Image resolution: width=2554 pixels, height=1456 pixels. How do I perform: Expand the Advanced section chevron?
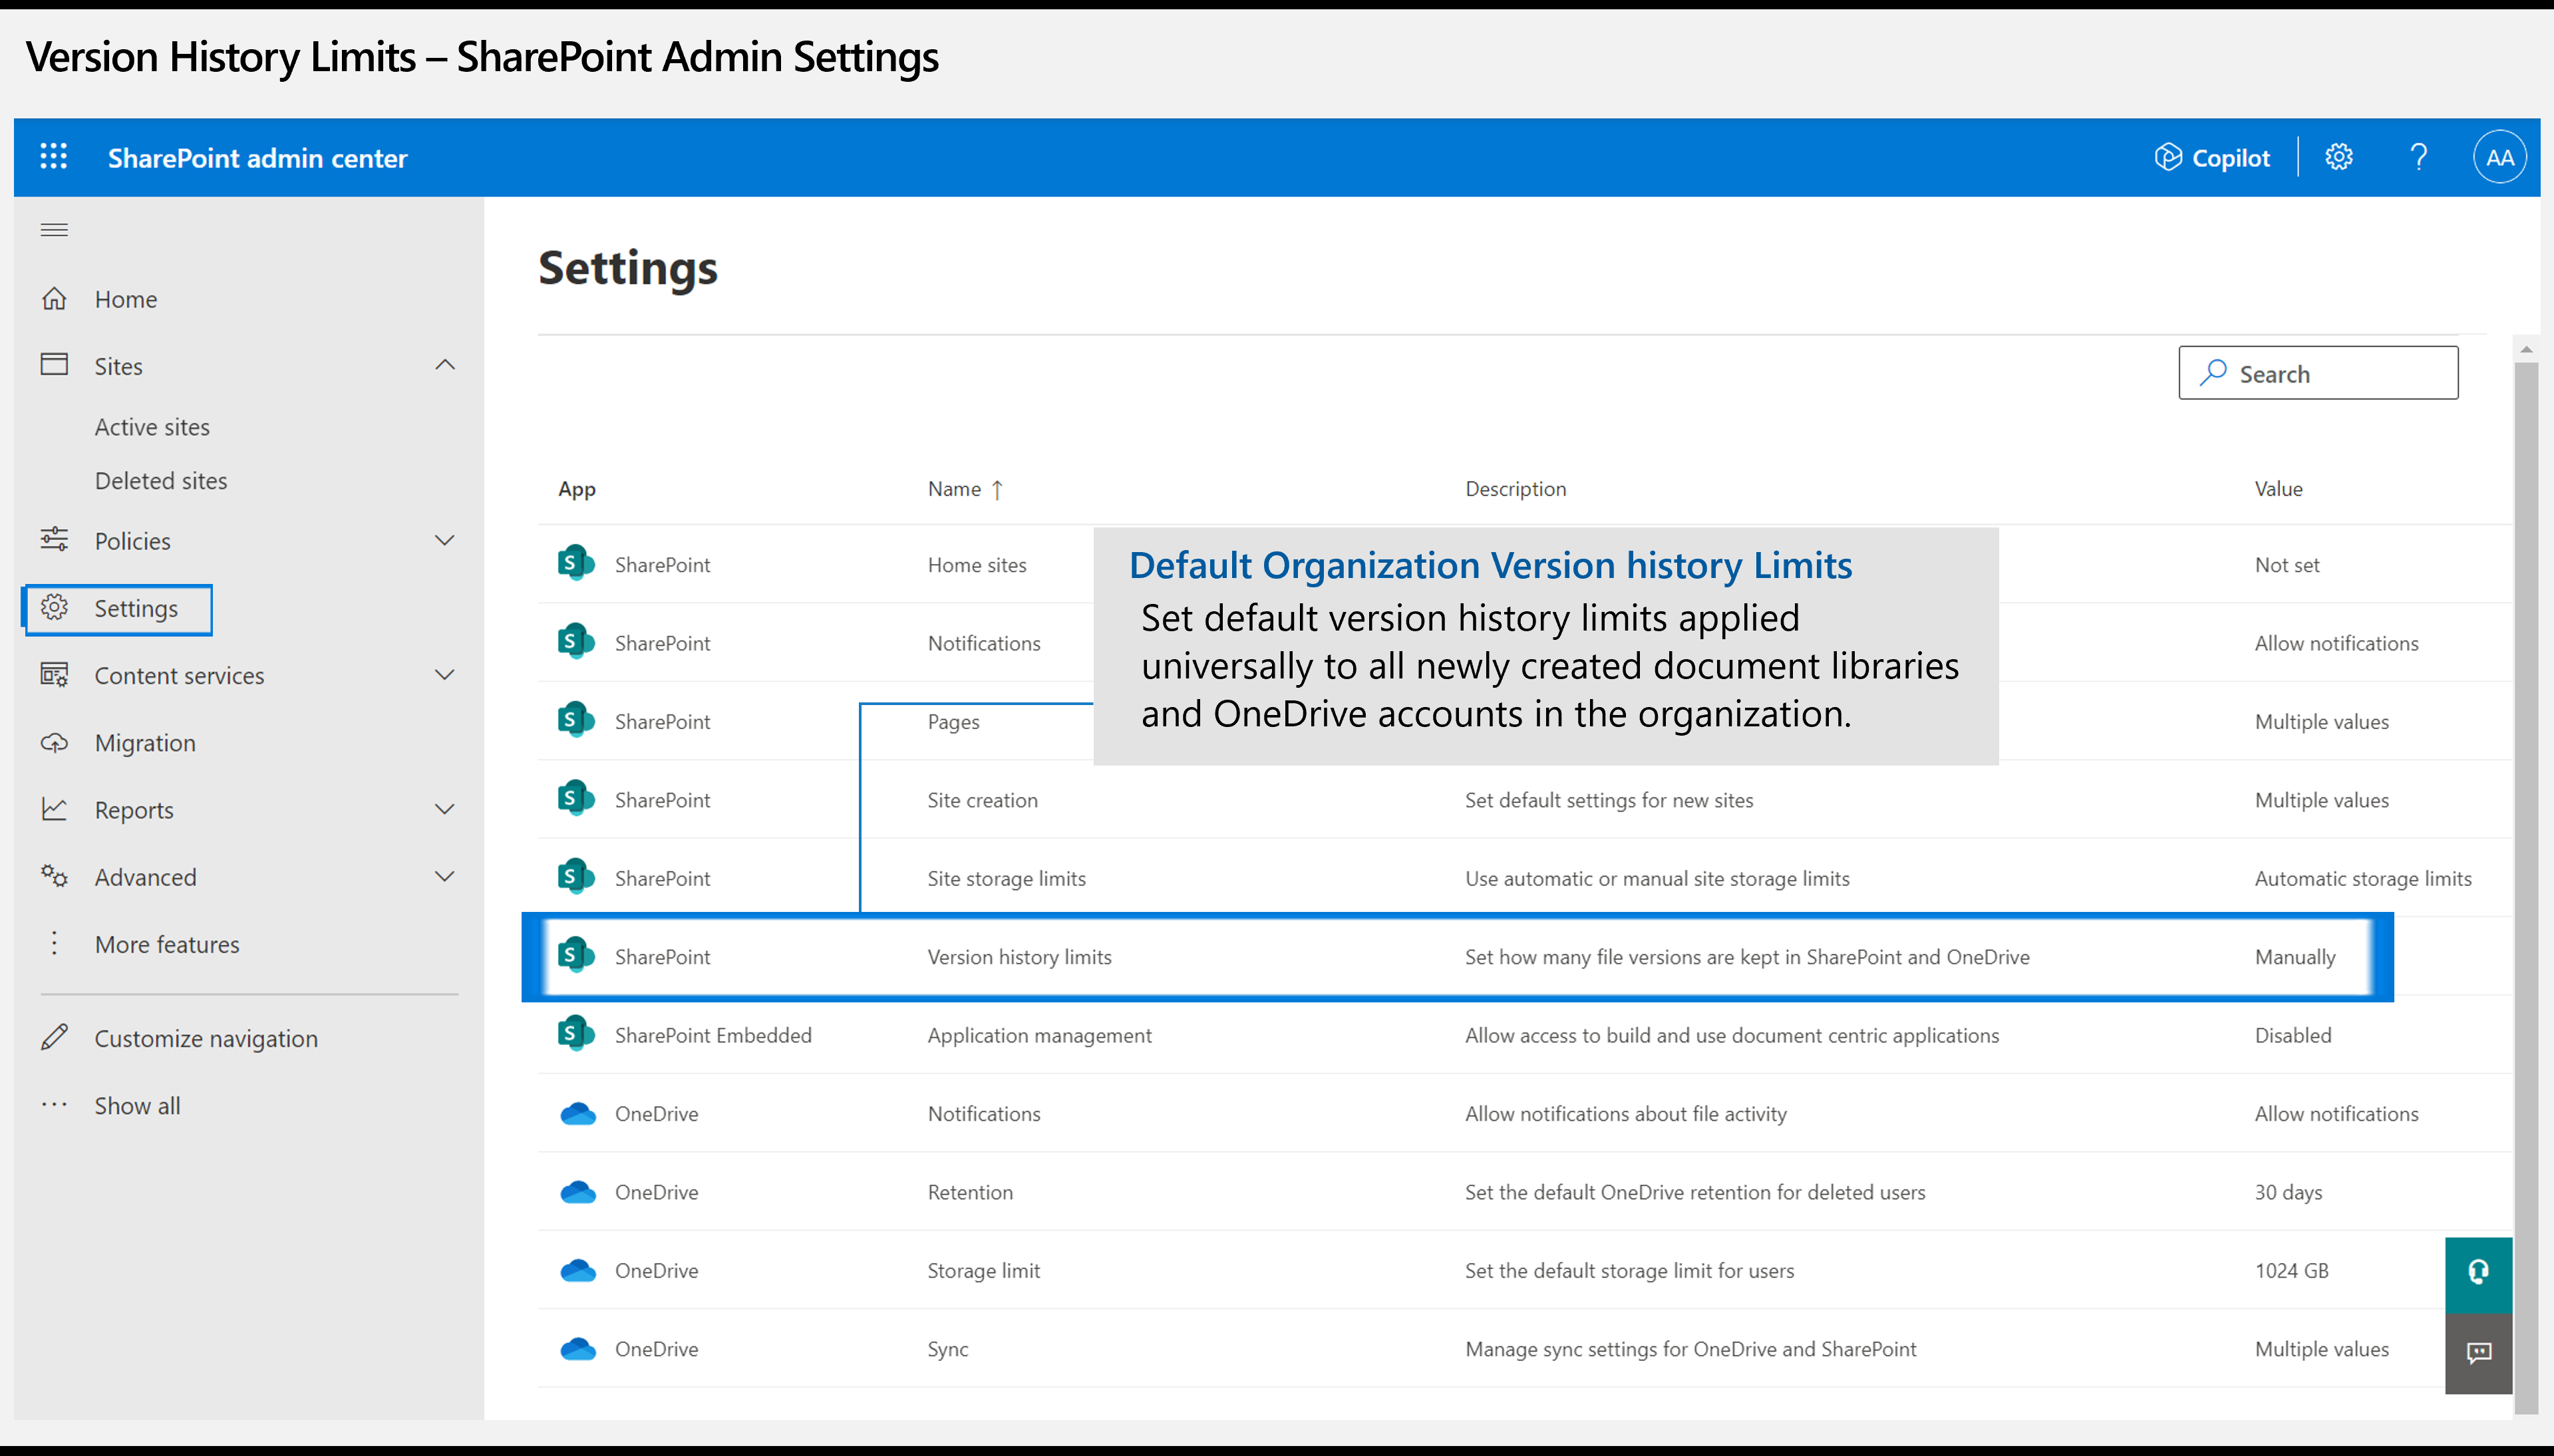(445, 877)
